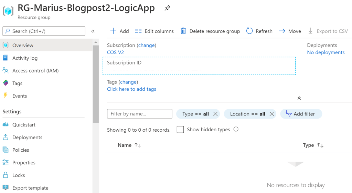Click the Delete resource group trash icon
Image resolution: width=352 pixels, height=193 pixels.
[183, 31]
